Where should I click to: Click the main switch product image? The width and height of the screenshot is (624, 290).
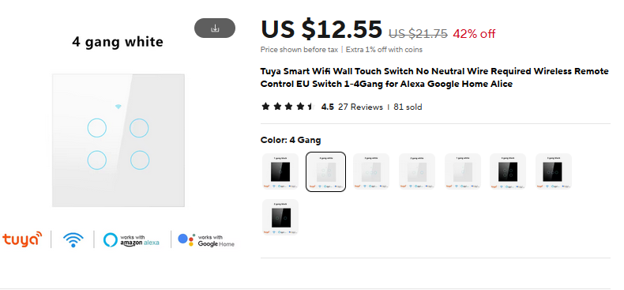[x=118, y=140]
